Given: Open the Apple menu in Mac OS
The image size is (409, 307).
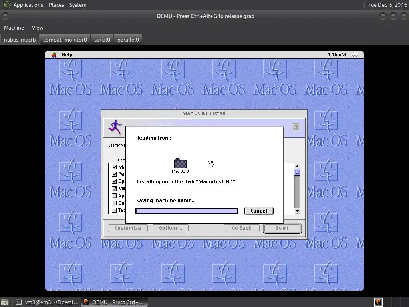Looking at the screenshot, I should (x=54, y=54).
